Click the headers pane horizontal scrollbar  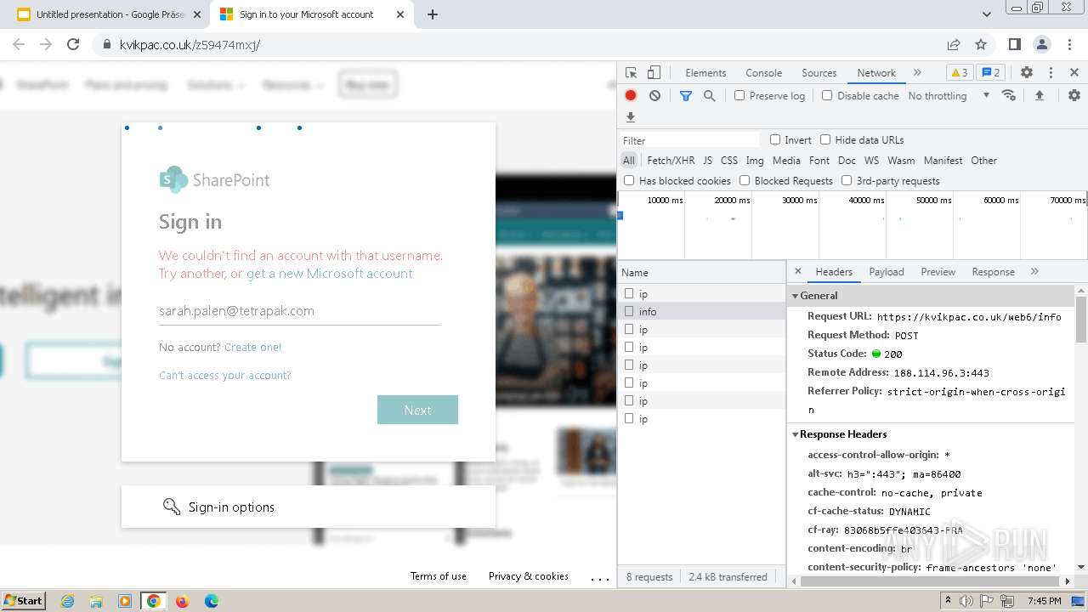pyautogui.click(x=931, y=581)
